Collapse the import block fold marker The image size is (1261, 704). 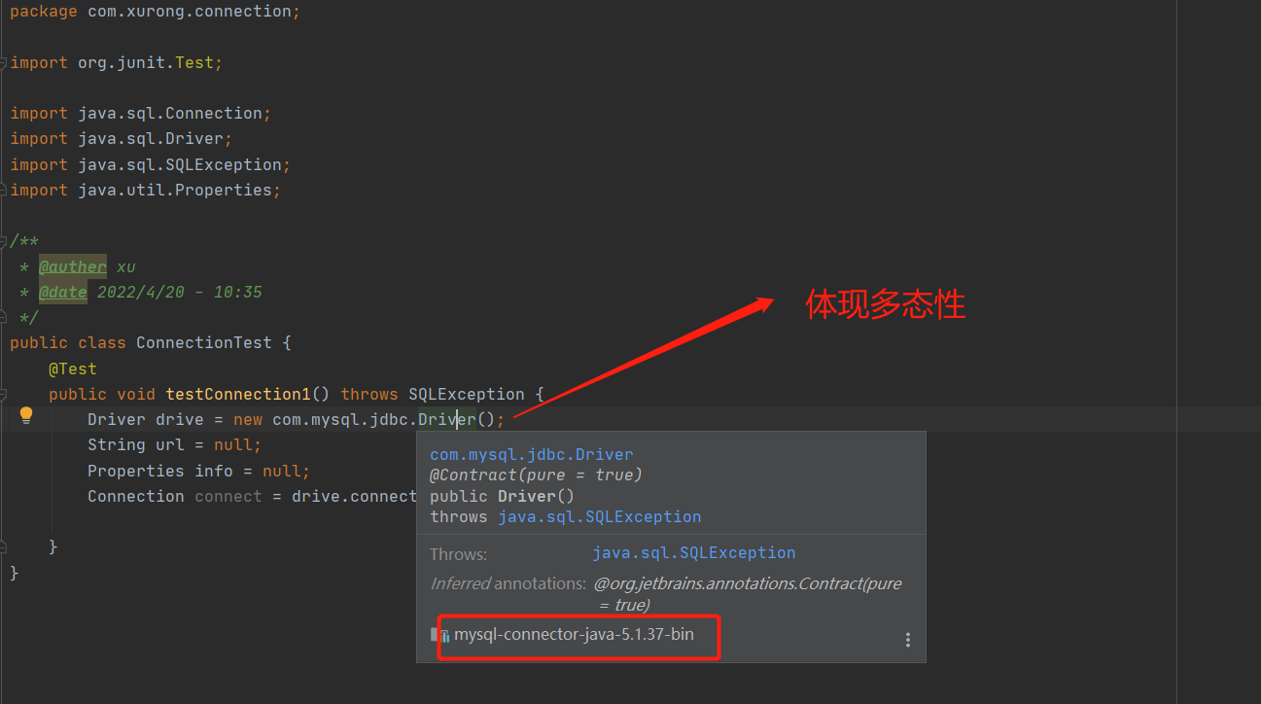click(4, 62)
